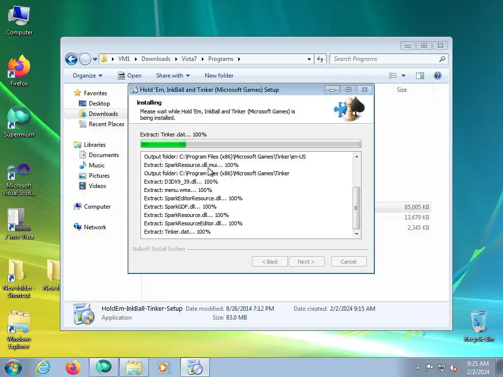Click the search magnifier icon in Explorer

click(442, 59)
